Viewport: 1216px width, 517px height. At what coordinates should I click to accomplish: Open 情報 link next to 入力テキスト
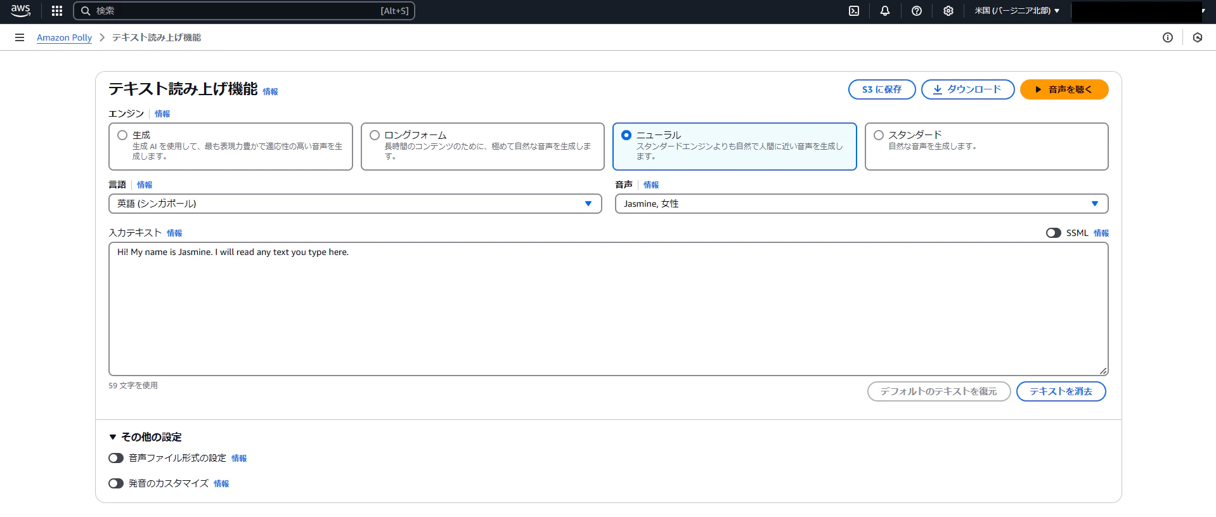[174, 233]
